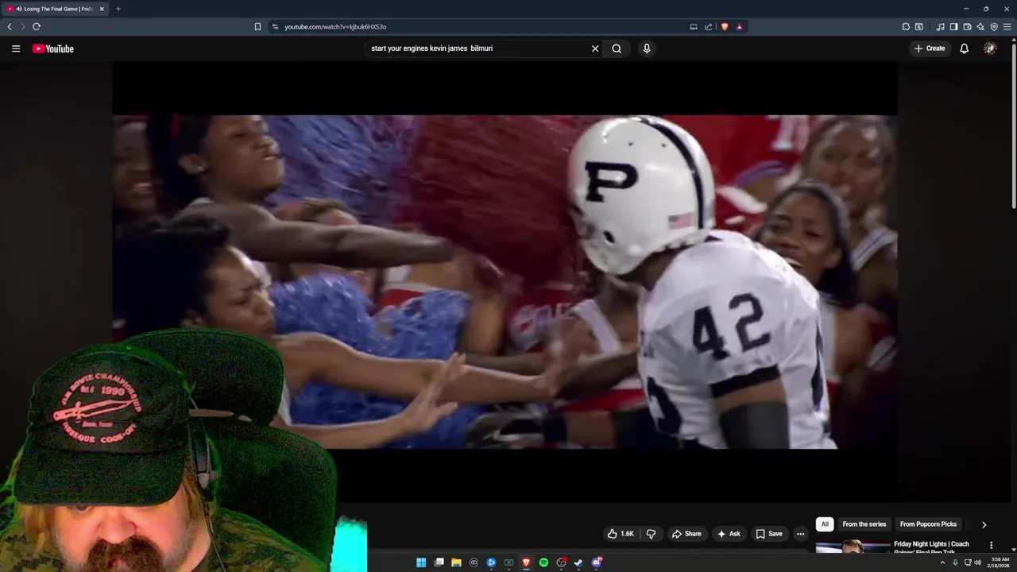Open Spotify from the taskbar
The height and width of the screenshot is (572, 1017).
(x=543, y=562)
